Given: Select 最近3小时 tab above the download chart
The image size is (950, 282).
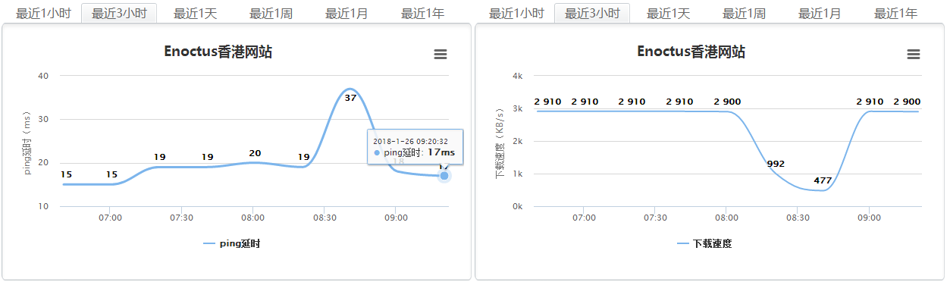Looking at the screenshot, I should tap(592, 14).
